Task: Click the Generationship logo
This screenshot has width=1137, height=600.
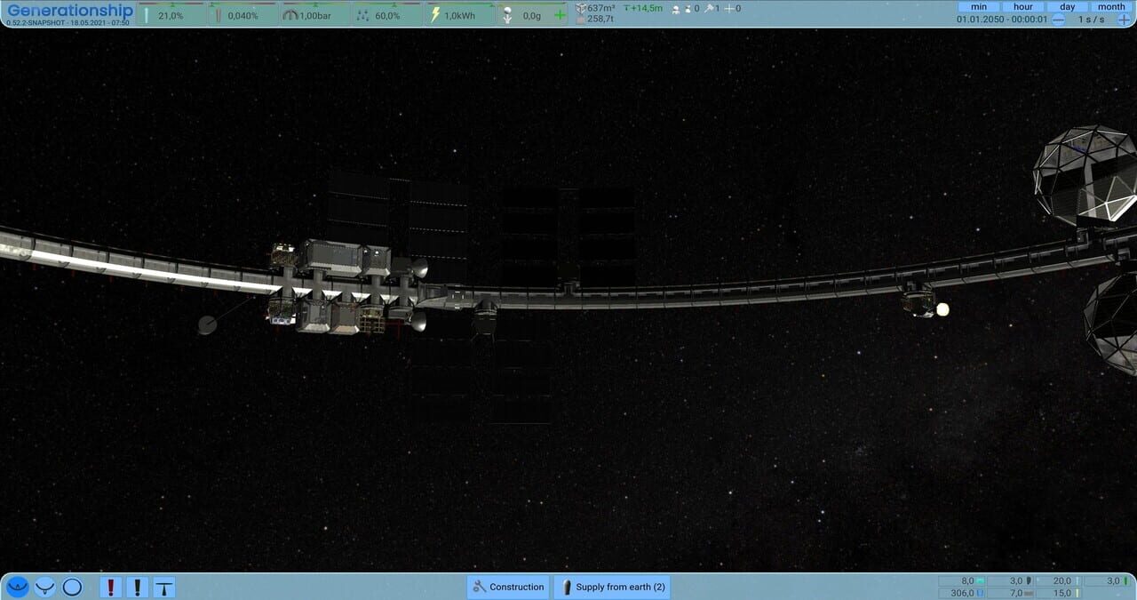Action: pyautogui.click(x=69, y=9)
